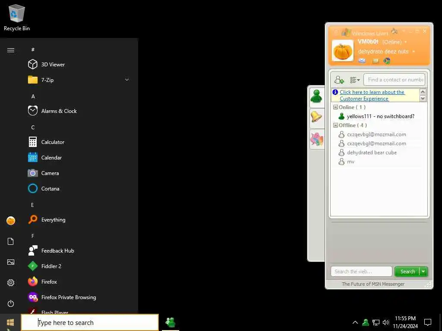Open the email inbox envelope icon
This screenshot has width=442, height=331.
tap(362, 61)
